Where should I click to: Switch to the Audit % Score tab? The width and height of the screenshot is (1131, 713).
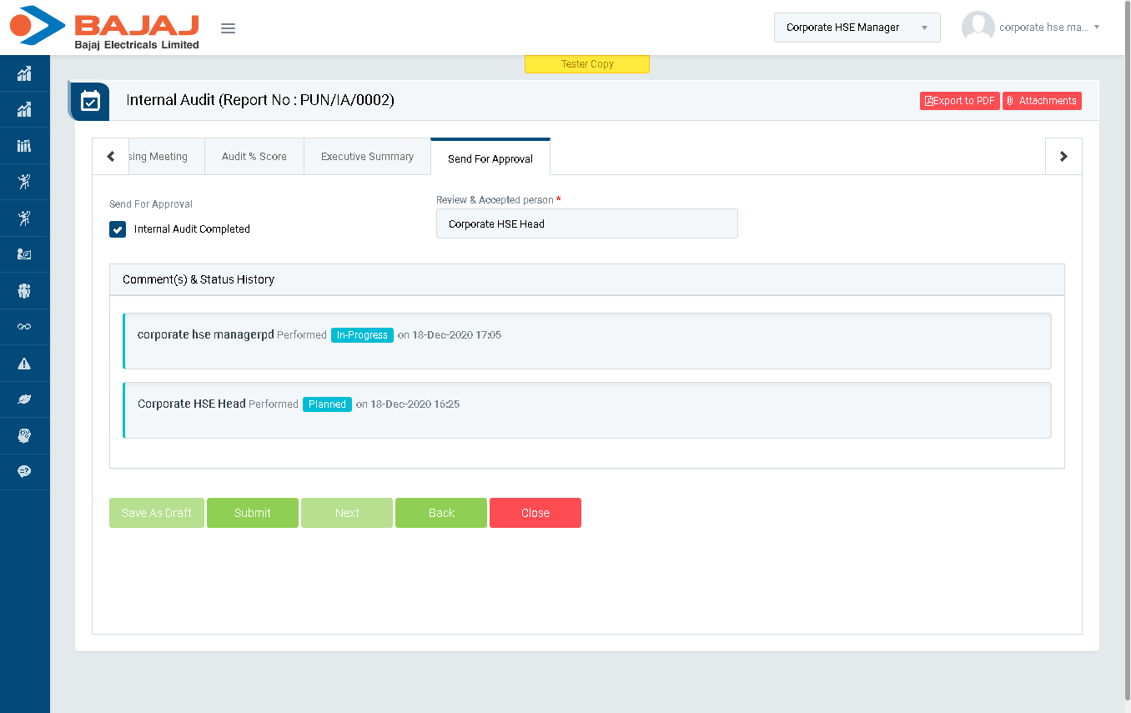[254, 157]
